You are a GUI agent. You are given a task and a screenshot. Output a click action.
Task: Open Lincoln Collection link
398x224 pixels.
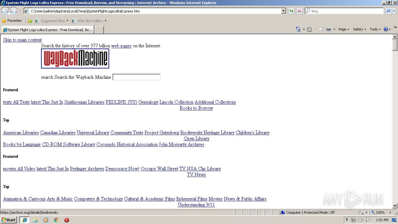point(176,102)
